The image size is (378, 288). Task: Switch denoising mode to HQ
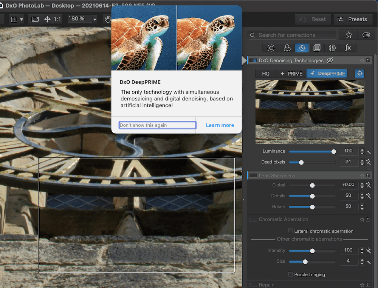(266, 74)
